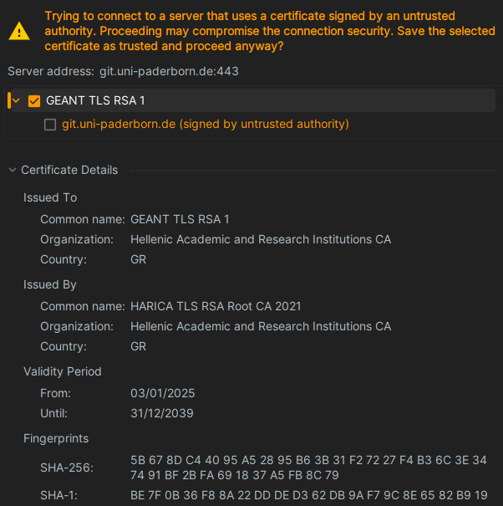Screen dimensions: 503x506
Task: Collapse the GEANT TLS RSA 1 tree node
Action: [17, 101]
